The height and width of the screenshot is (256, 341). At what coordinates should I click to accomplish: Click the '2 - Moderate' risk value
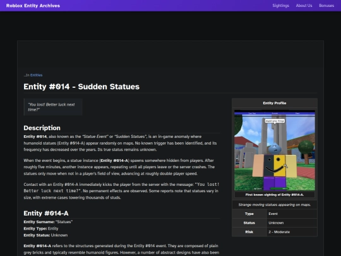coord(292,232)
